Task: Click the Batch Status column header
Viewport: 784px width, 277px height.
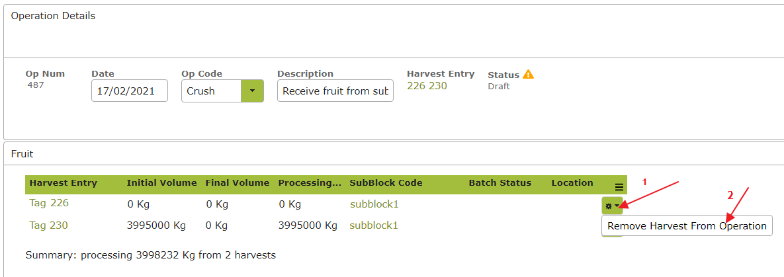Action: [500, 183]
